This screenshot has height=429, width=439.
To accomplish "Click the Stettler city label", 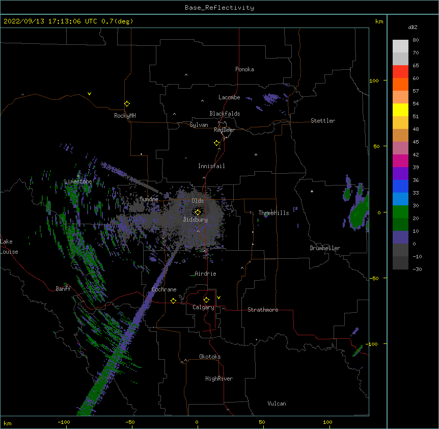I will coord(323,121).
